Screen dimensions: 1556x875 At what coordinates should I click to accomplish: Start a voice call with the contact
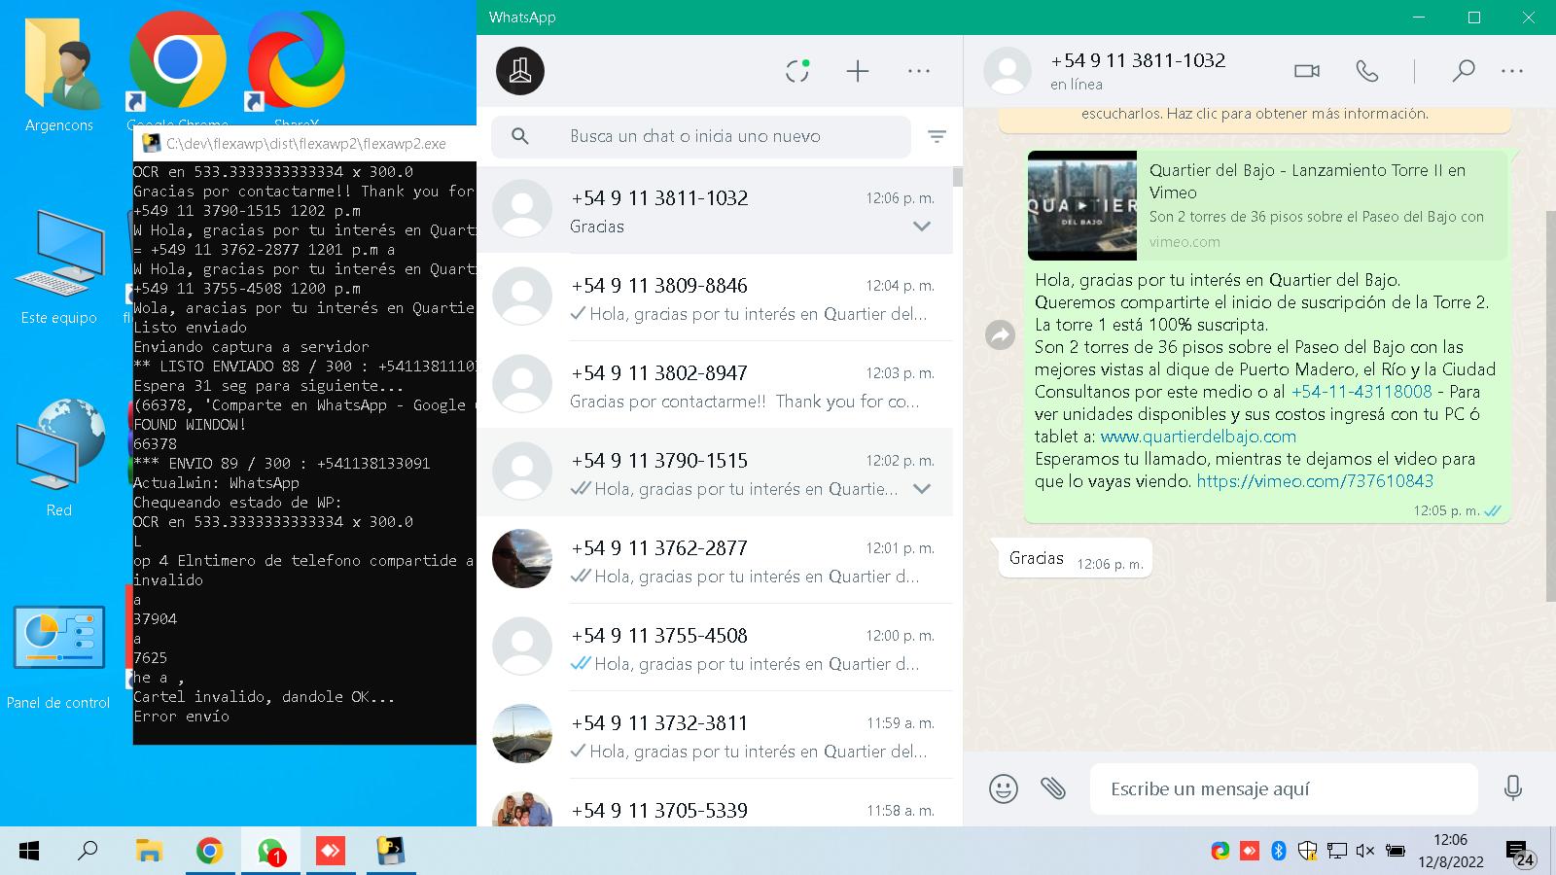(x=1367, y=71)
